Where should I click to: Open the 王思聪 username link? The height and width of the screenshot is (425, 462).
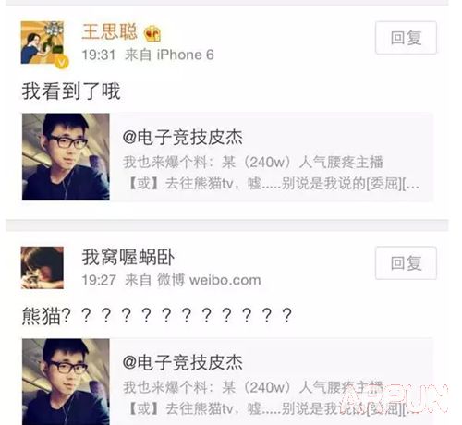point(110,31)
